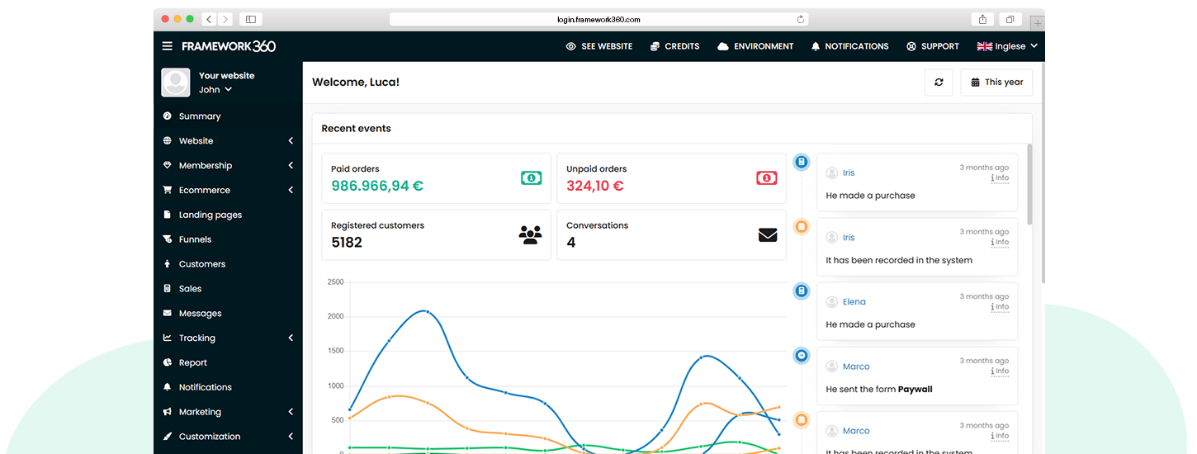
Task: Open the Inglese language dropdown
Action: click(x=1007, y=46)
